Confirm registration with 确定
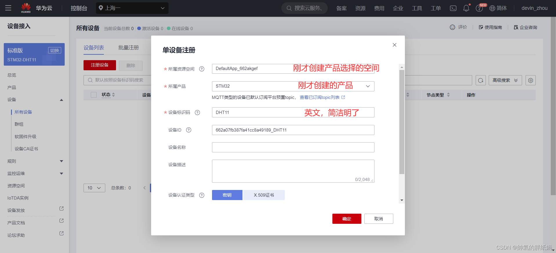 (347, 219)
